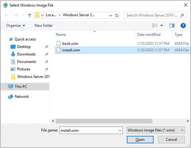The image size is (191, 148).
Task: Click the Windows Server 2... breadcrumb
Action: pos(79,15)
